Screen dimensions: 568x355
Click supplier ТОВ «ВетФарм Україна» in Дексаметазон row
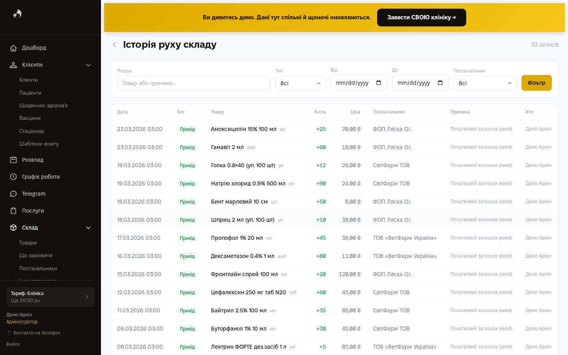(405, 256)
